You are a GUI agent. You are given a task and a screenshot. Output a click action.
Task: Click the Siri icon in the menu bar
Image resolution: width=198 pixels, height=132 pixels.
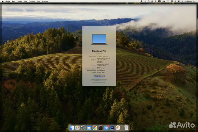tap(182, 1)
